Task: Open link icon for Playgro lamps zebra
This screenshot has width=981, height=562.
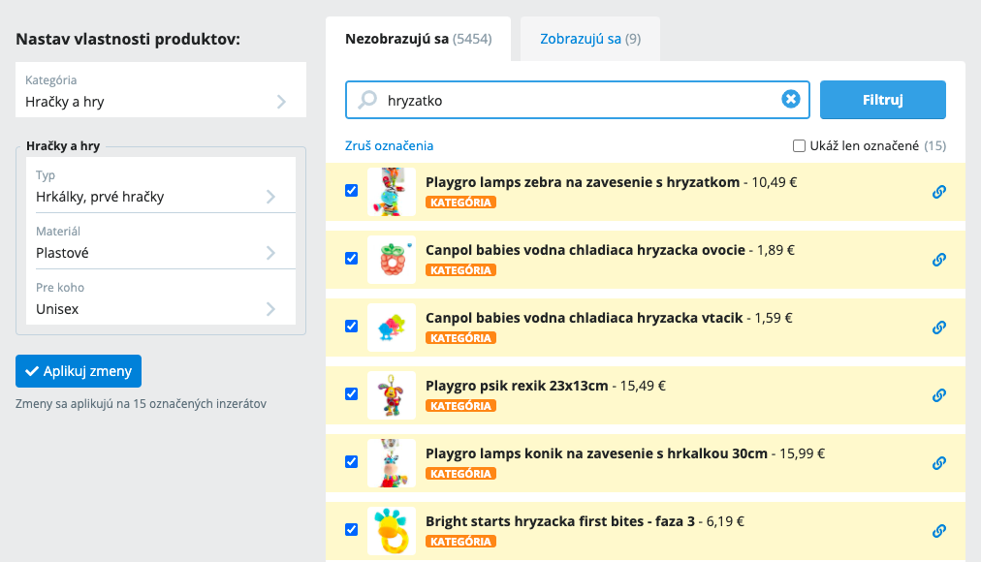Action: (938, 192)
